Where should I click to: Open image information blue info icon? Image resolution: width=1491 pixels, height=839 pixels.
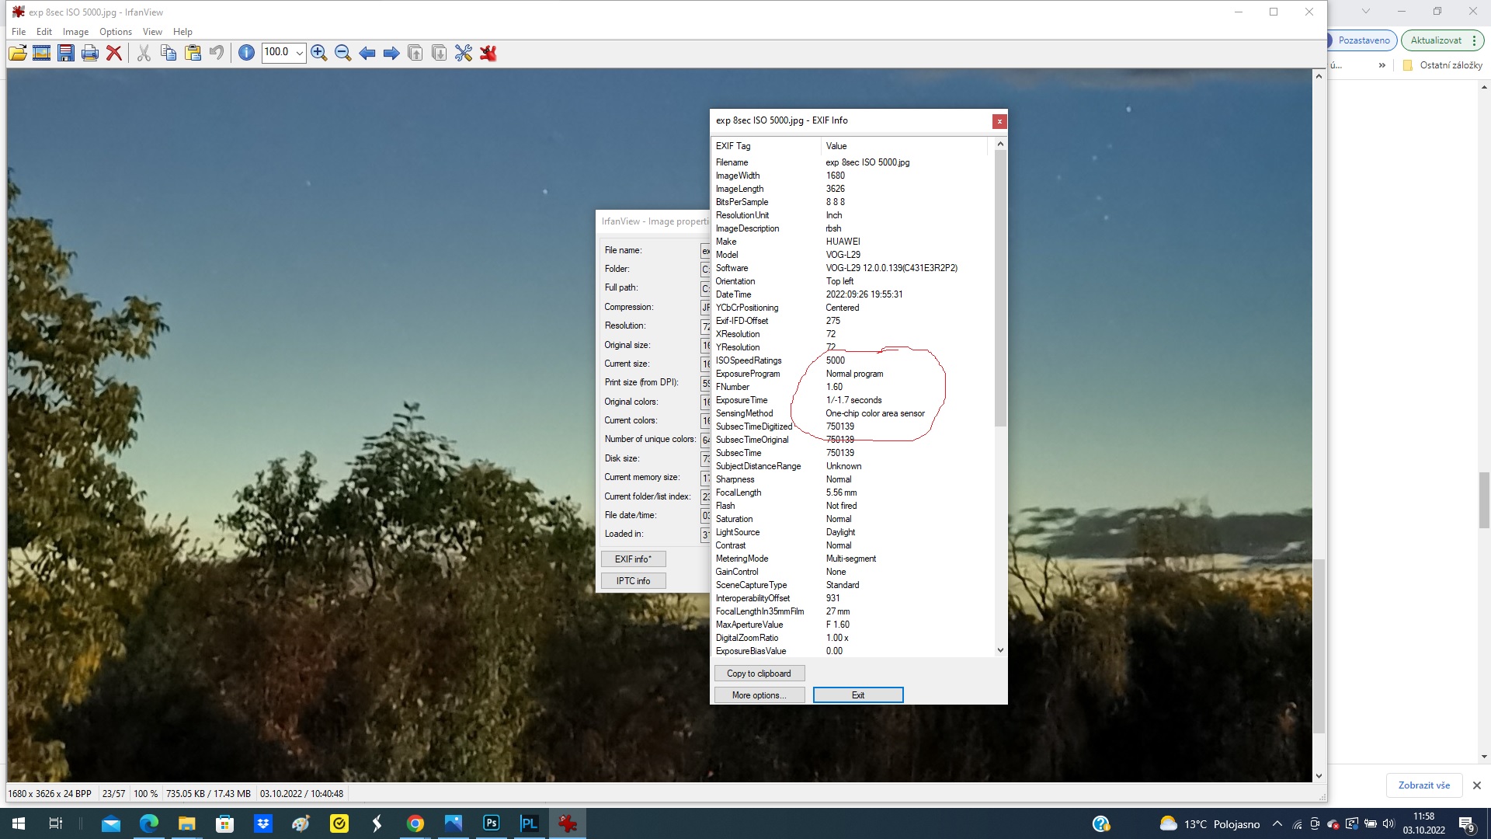[x=246, y=53]
